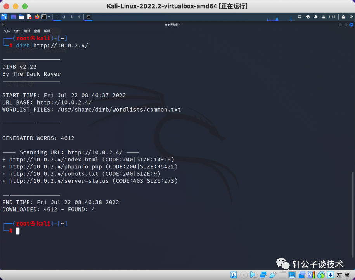Screen dimensions: 355x280
Task: Click the keyboard capture arrow icon in the VirtualBox status bar
Action: pyautogui.click(x=331, y=275)
